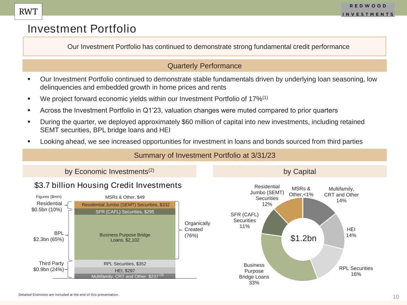
Task: Click the RWT logo box
Action: coord(28,12)
